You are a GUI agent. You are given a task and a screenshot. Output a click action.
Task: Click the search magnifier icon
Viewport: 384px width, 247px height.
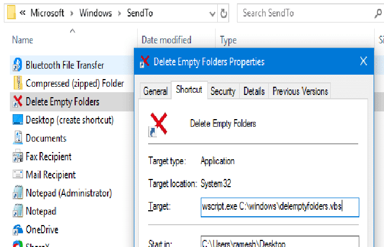pyautogui.click(x=378, y=14)
